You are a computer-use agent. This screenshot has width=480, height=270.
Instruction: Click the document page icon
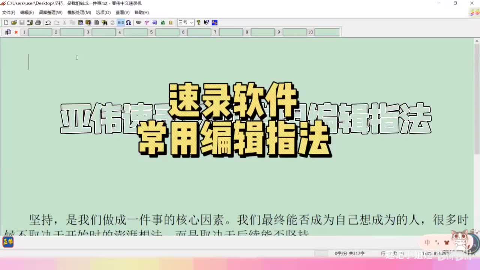(x=96, y=22)
